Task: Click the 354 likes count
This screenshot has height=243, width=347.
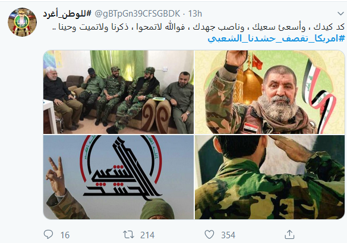Action: (x=228, y=235)
